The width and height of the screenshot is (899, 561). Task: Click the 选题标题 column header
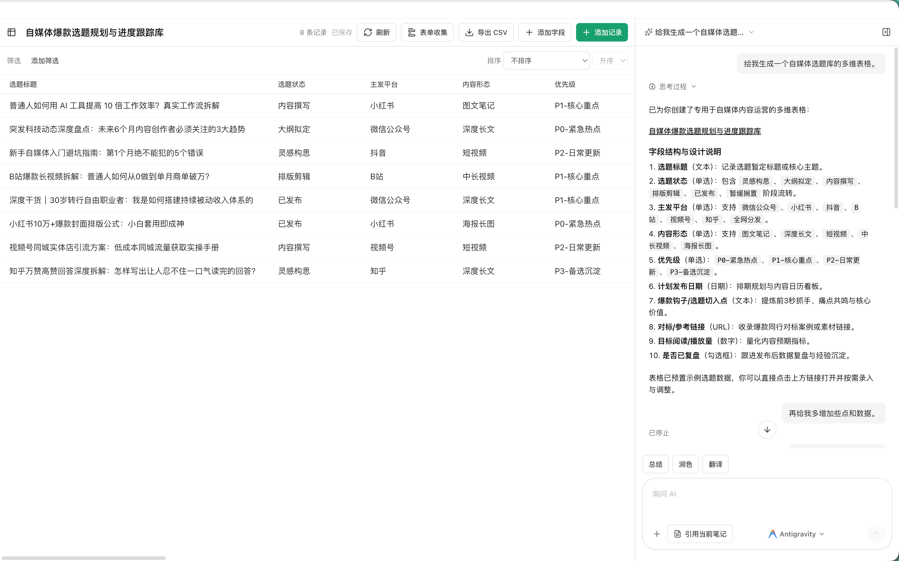(23, 84)
